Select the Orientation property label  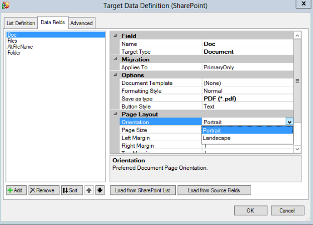161,122
